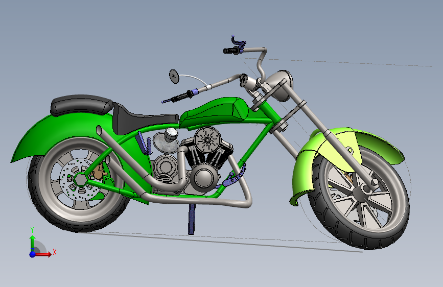
Task: Select the round mirror on the handlebar
Action: coord(174,77)
